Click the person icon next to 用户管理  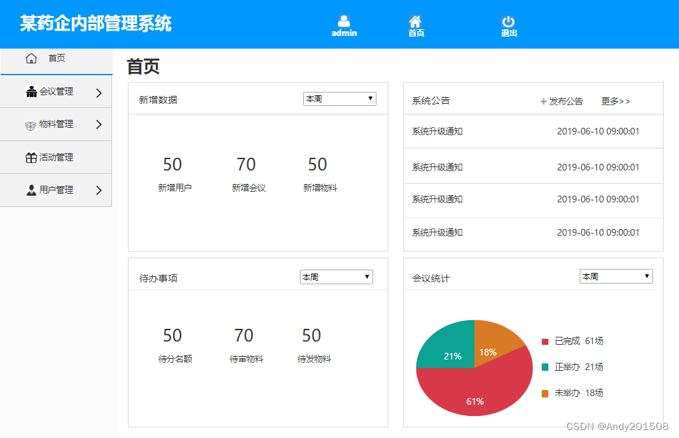[x=31, y=190]
